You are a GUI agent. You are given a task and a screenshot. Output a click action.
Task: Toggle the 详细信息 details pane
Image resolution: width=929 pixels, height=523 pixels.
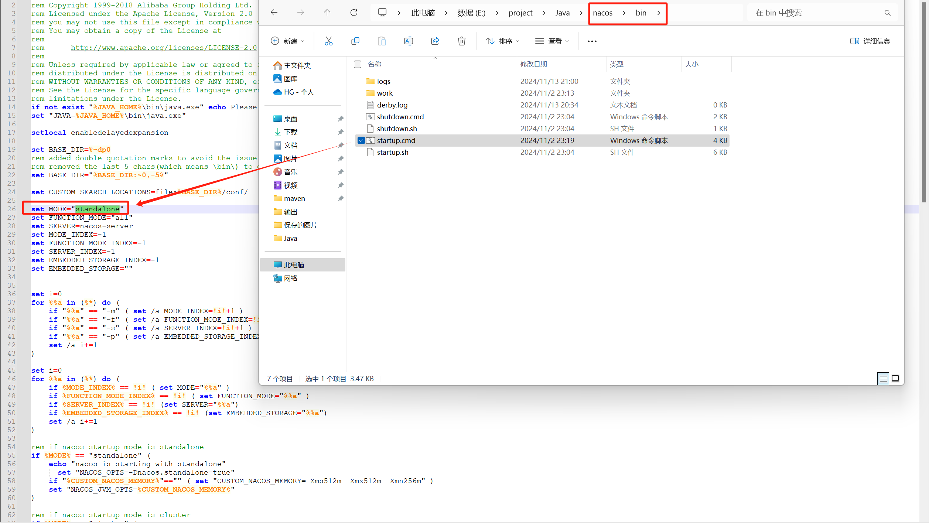[x=870, y=41]
